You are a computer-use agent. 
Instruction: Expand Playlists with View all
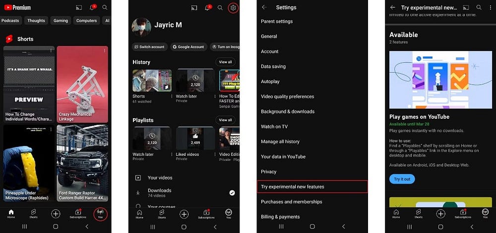coord(225,120)
